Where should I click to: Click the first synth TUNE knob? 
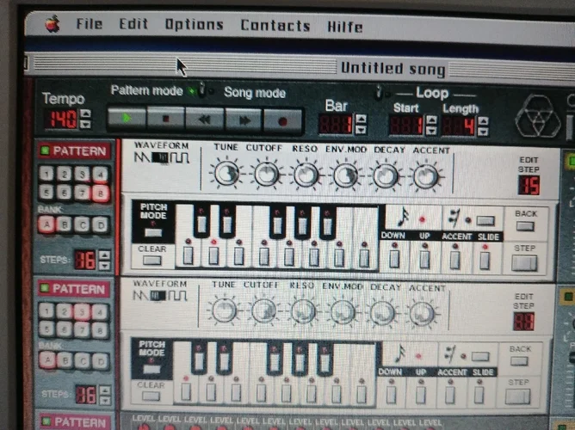pyautogui.click(x=226, y=173)
